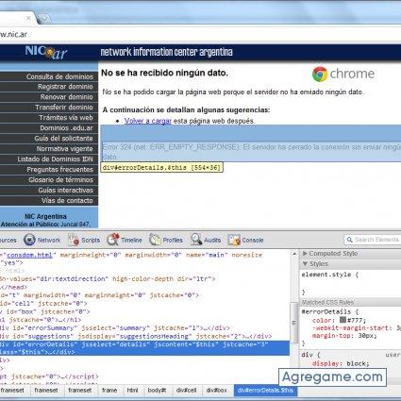Click the div#errorDetails.$this breadcrumb
The height and width of the screenshot is (401, 401).
tap(265, 391)
